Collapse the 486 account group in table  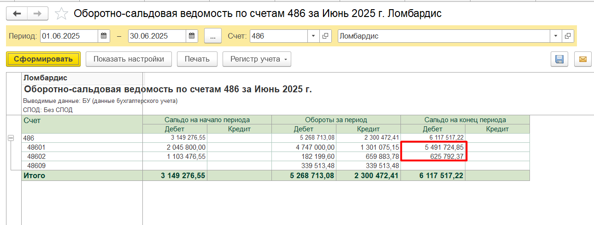11,138
